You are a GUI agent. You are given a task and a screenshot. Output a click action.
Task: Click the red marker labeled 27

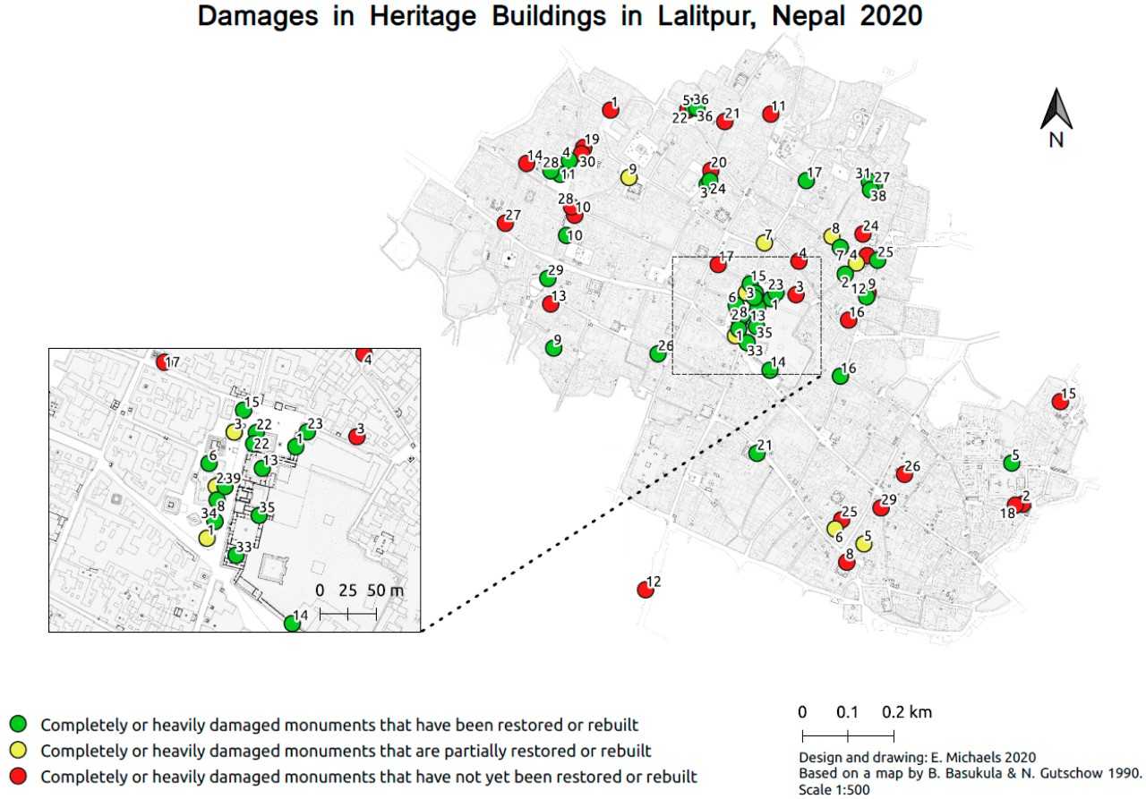click(505, 223)
